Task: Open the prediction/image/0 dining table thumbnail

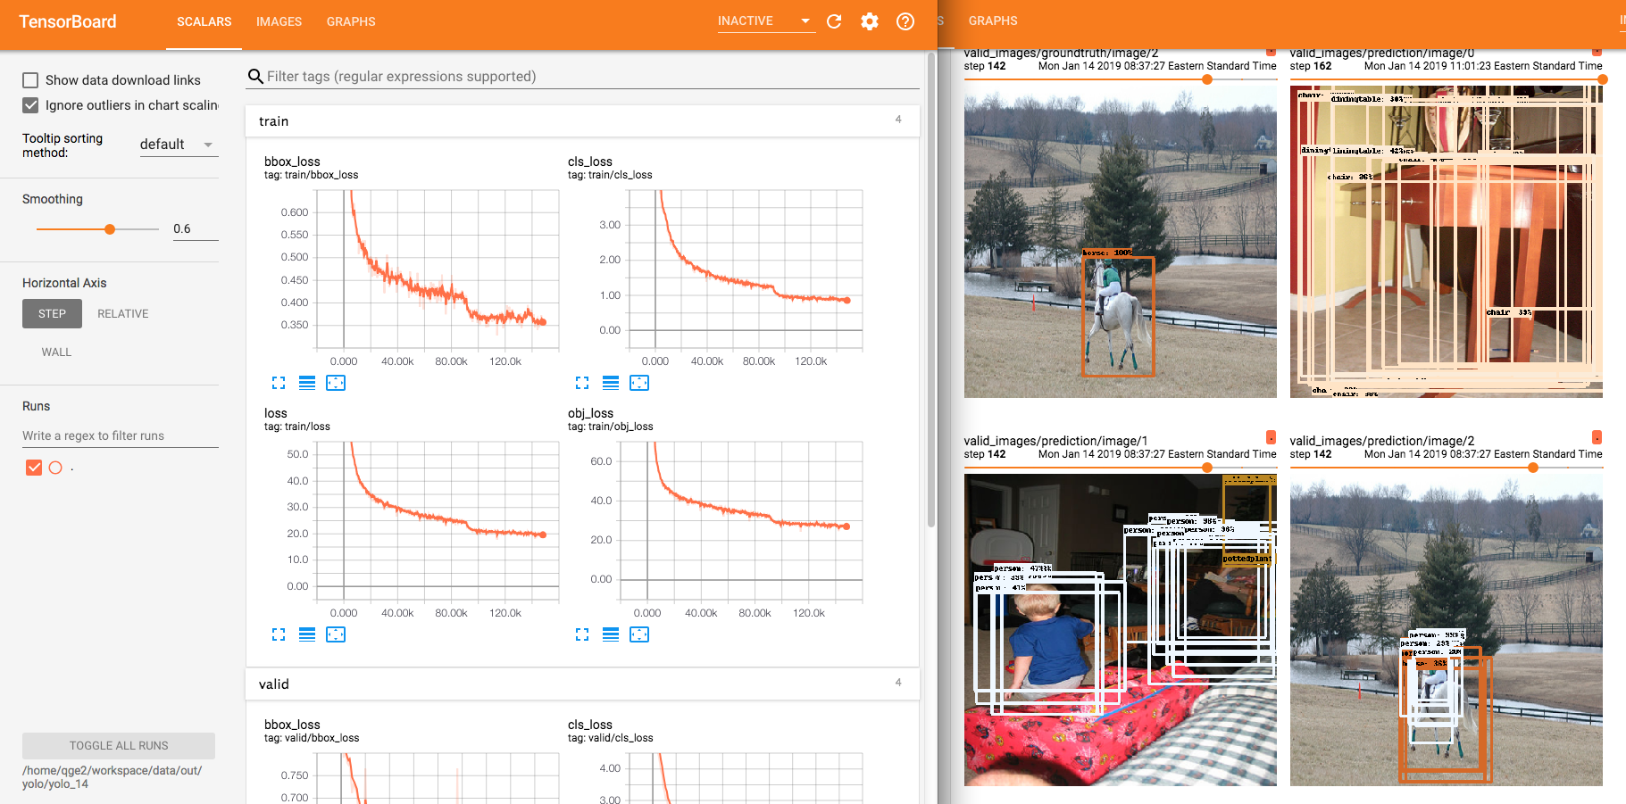Action: (x=1447, y=242)
